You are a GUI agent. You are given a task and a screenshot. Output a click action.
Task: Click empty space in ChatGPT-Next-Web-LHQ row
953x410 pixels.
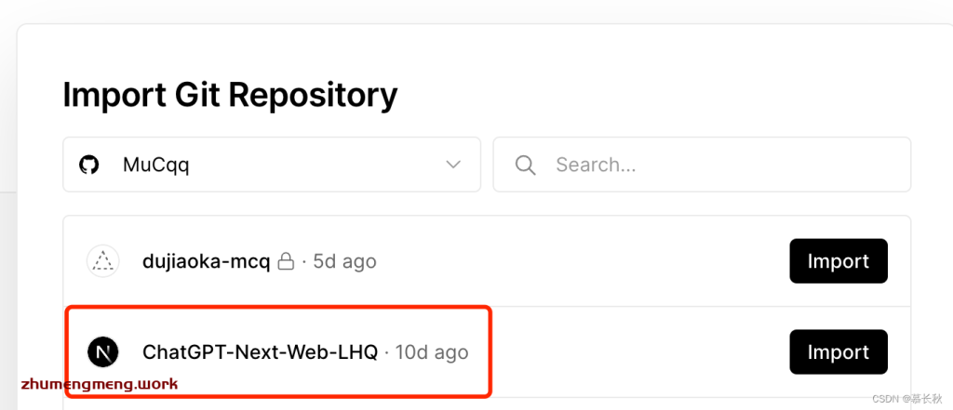click(x=632, y=351)
